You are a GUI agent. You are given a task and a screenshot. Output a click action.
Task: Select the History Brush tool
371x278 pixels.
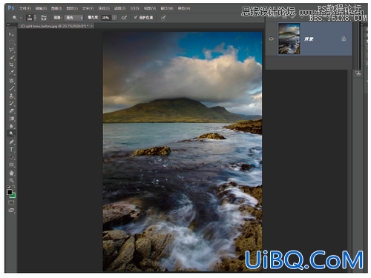pos(11,103)
